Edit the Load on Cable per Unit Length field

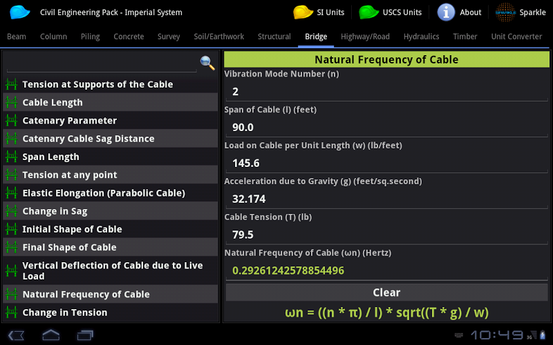point(386,163)
